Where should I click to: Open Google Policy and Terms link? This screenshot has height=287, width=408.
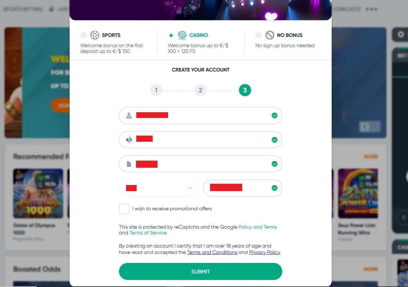pyautogui.click(x=258, y=227)
